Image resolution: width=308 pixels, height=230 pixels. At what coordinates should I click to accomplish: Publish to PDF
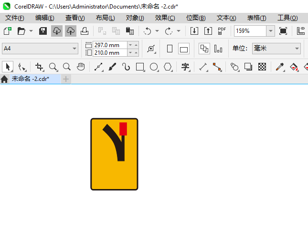(222, 31)
